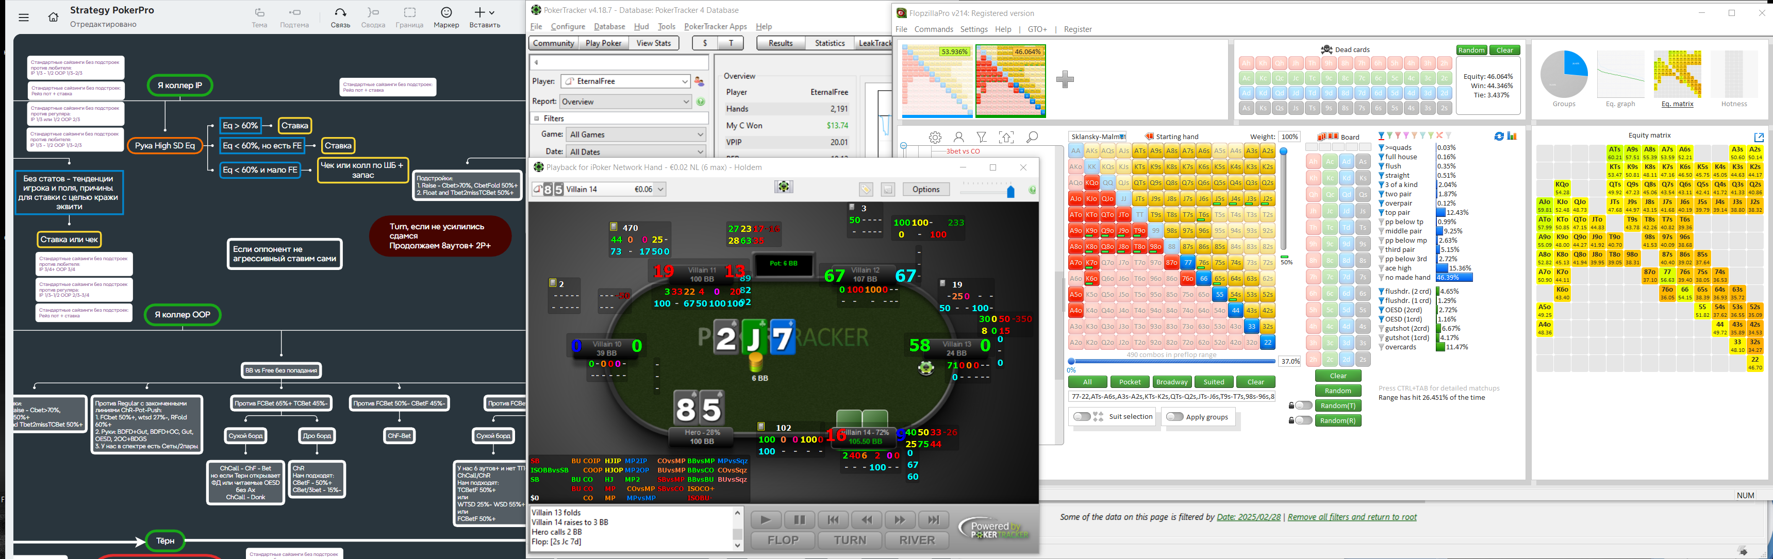1773x559 pixels.
Task: Collapse the Filters section in PokerTracker
Action: click(537, 118)
